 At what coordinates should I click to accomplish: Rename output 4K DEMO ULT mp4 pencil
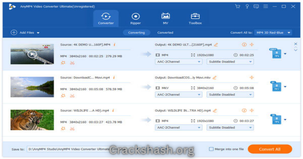click(x=216, y=45)
